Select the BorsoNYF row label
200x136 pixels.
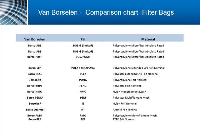click(x=35, y=104)
